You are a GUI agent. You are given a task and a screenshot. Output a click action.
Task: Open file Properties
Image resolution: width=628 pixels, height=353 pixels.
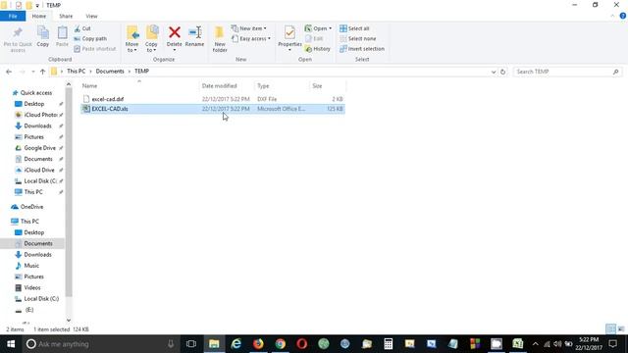pyautogui.click(x=289, y=38)
